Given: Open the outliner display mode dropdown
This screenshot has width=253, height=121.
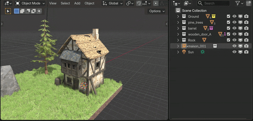Looking at the screenshot, I should pyautogui.click(x=188, y=3).
